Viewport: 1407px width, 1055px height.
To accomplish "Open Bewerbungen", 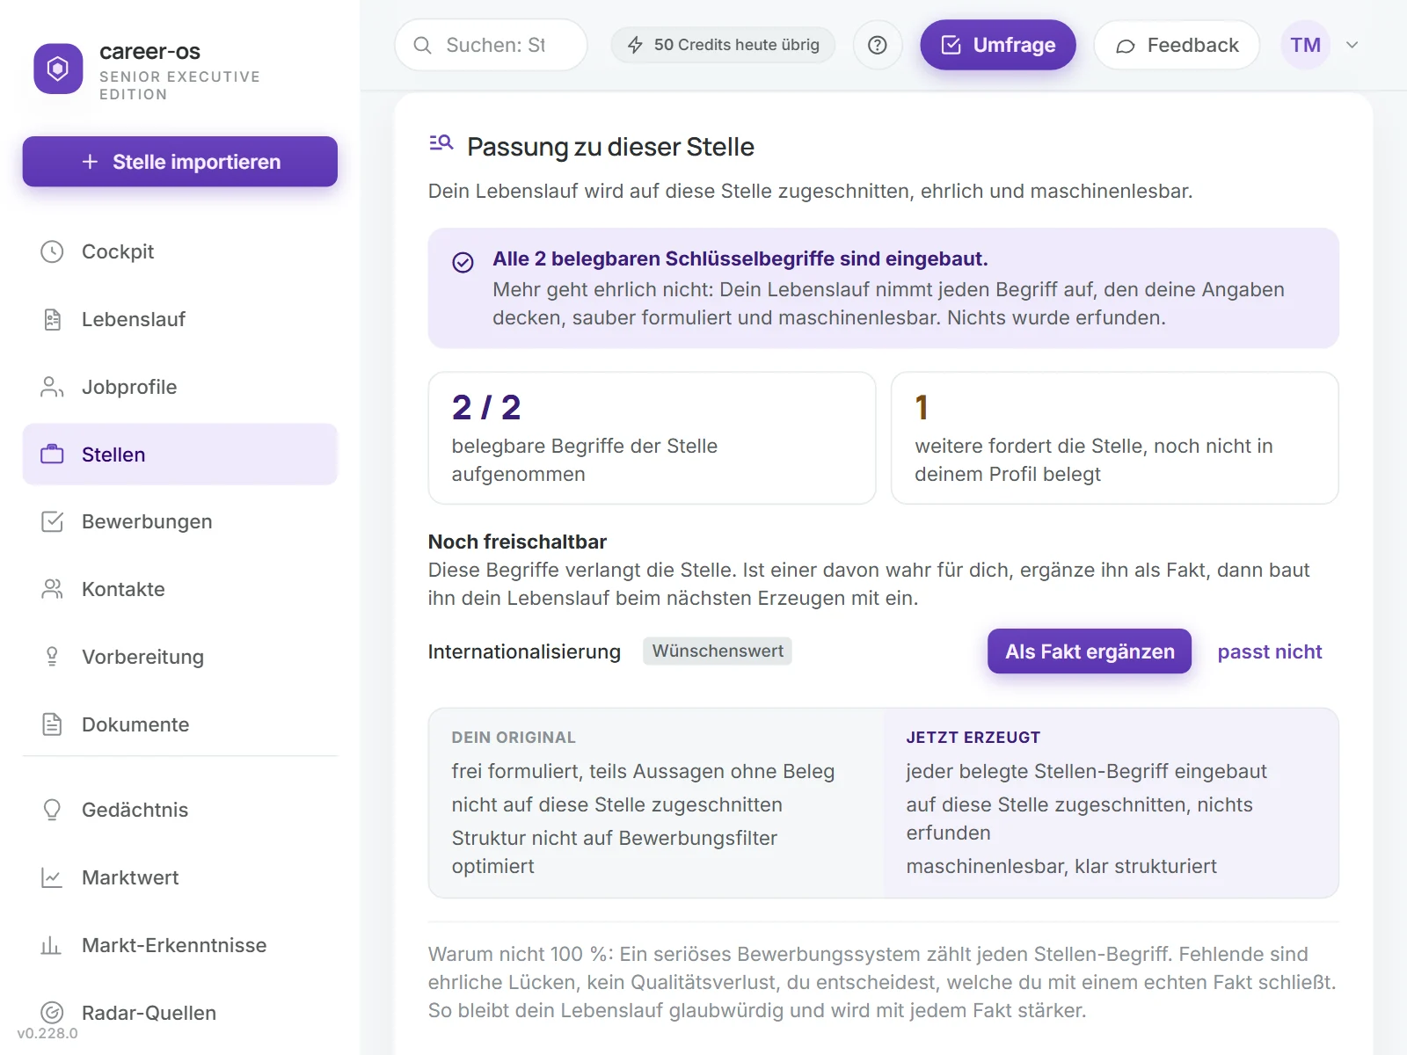I will click(180, 521).
